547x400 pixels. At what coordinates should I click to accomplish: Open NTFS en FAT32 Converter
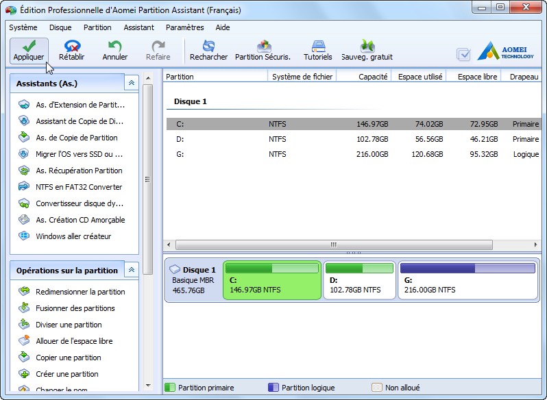tap(71, 187)
